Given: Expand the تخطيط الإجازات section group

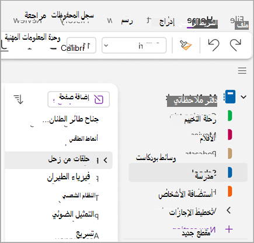Looking at the screenshot, I should 229,210.
